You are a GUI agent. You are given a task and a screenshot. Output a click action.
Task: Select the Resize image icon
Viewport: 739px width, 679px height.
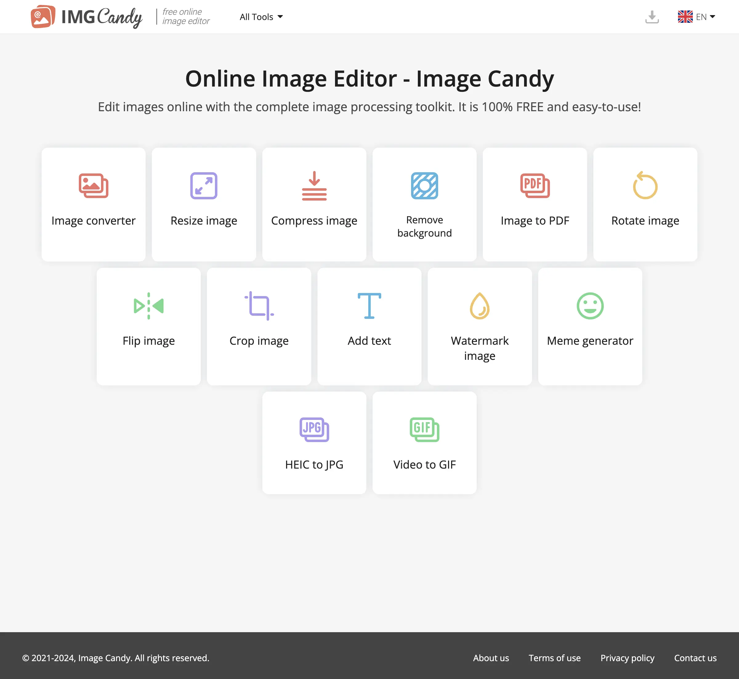pyautogui.click(x=204, y=185)
